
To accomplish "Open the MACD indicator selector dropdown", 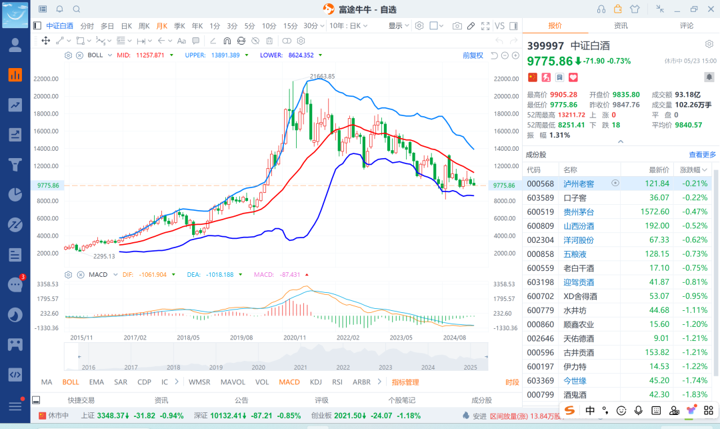I will (115, 275).
